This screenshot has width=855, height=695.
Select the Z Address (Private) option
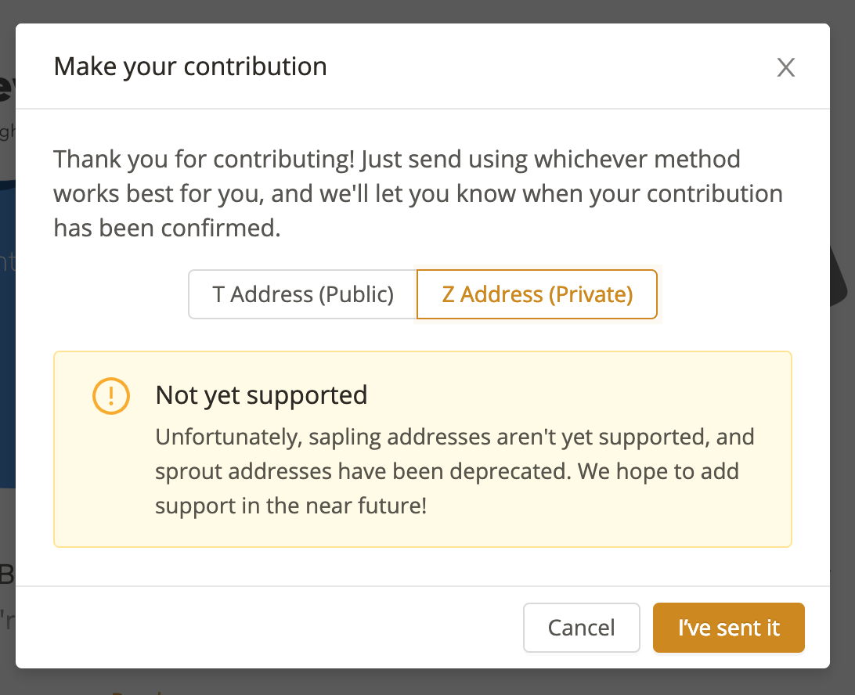(537, 294)
